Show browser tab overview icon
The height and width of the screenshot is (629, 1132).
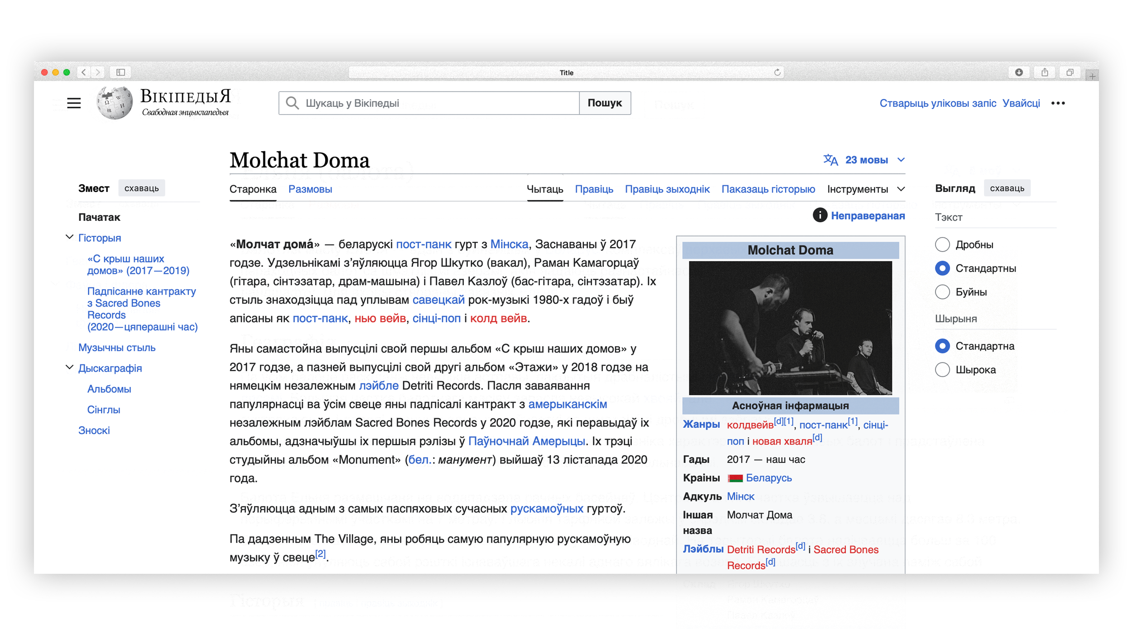coord(1070,72)
